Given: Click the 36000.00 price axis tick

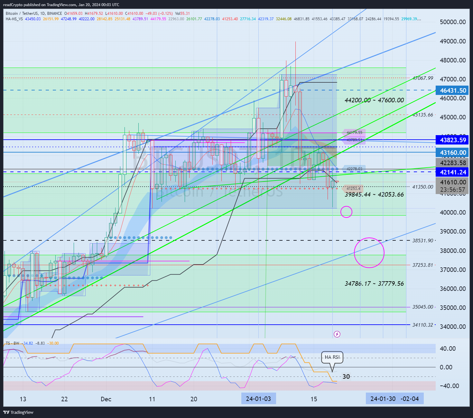Looking at the screenshot, I should [453, 289].
